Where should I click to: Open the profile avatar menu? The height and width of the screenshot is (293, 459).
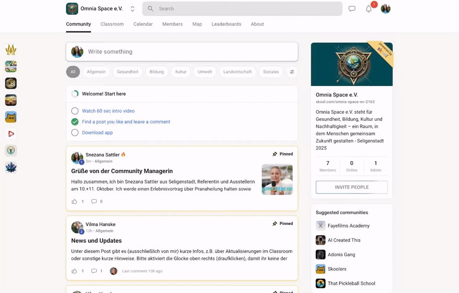[385, 9]
